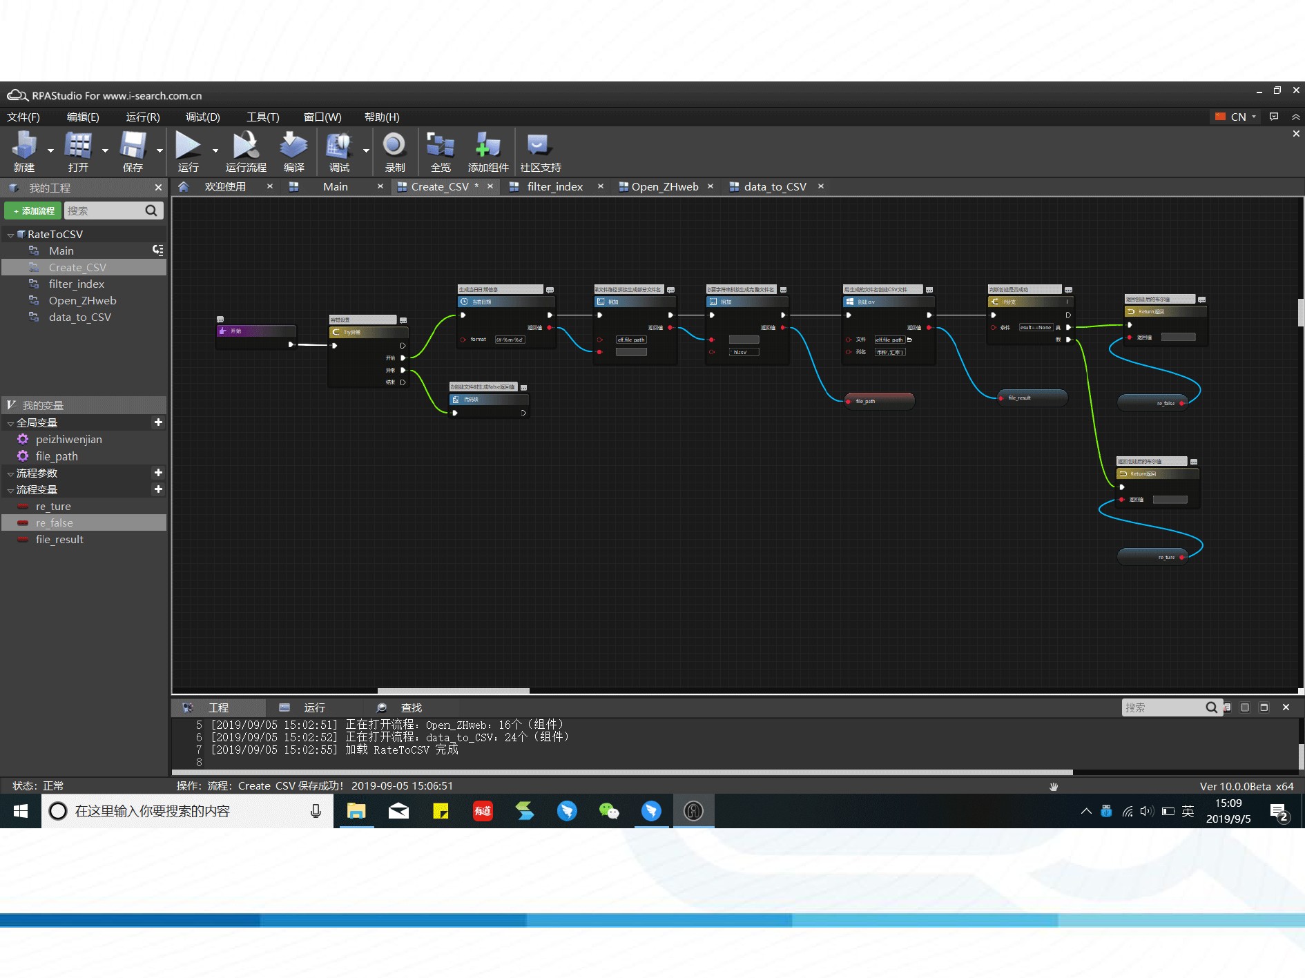The image size is (1305, 978).
Task: Open the 工具(T) menu
Action: tap(263, 117)
